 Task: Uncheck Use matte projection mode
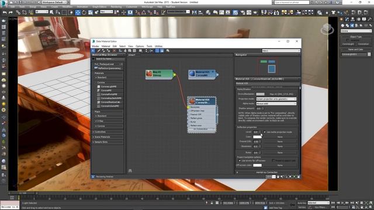click(x=264, y=132)
